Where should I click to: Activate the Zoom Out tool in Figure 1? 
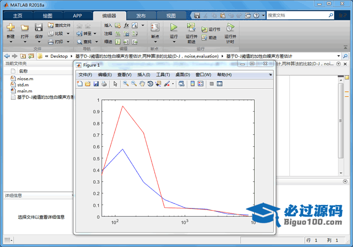pos(134,84)
